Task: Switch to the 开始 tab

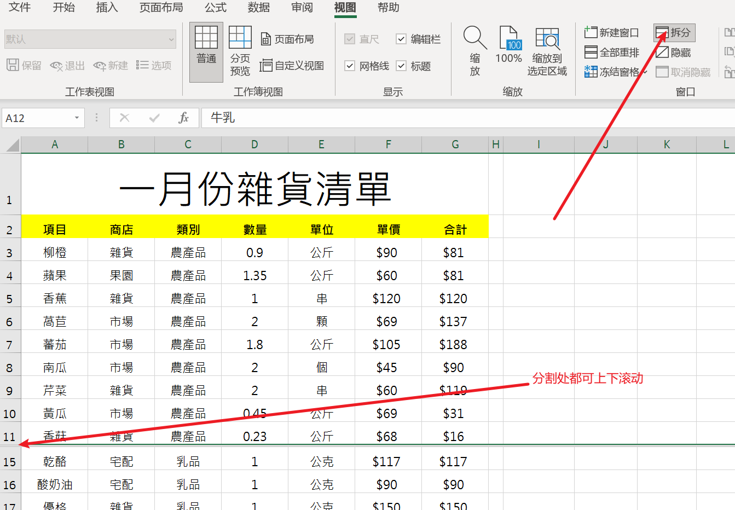Action: pos(63,7)
